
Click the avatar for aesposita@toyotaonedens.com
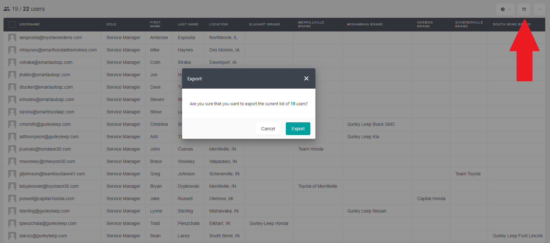pyautogui.click(x=12, y=38)
